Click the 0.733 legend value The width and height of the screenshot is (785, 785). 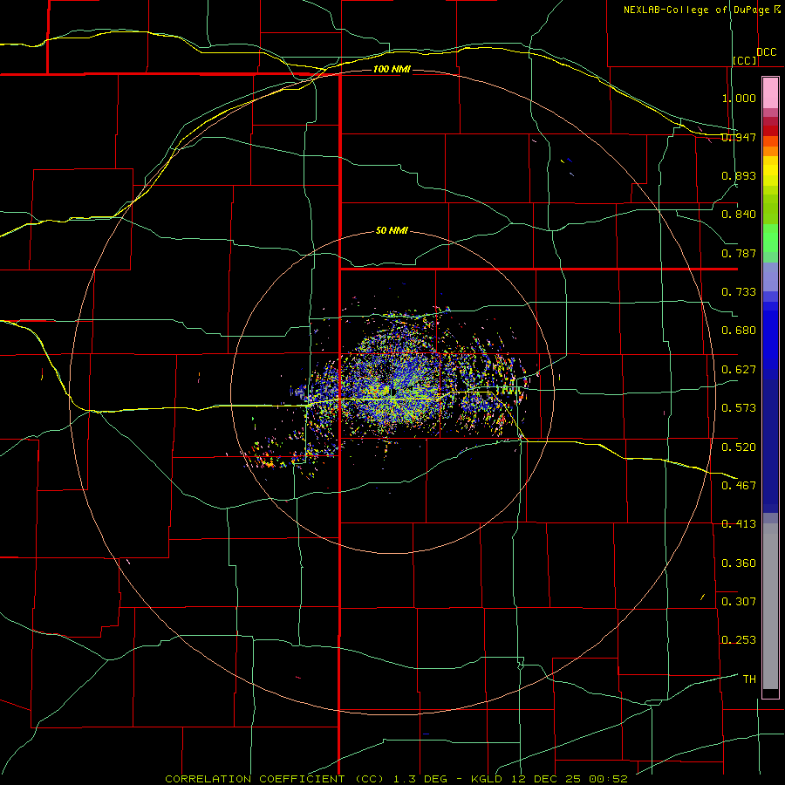739,292
